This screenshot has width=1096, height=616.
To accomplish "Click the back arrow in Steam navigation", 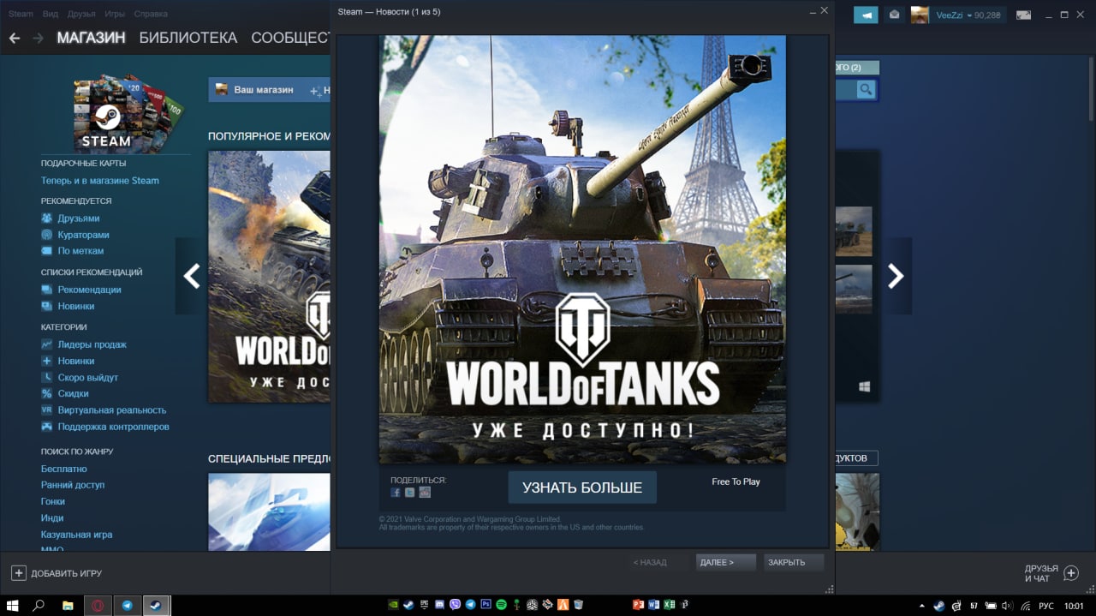I will pyautogui.click(x=15, y=38).
